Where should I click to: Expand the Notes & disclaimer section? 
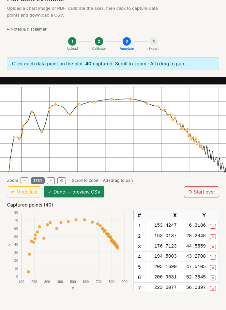[x=27, y=29]
